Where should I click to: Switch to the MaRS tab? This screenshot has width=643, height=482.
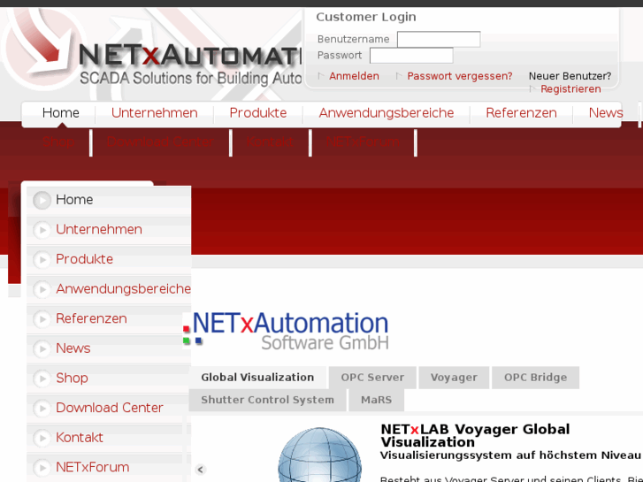click(377, 400)
